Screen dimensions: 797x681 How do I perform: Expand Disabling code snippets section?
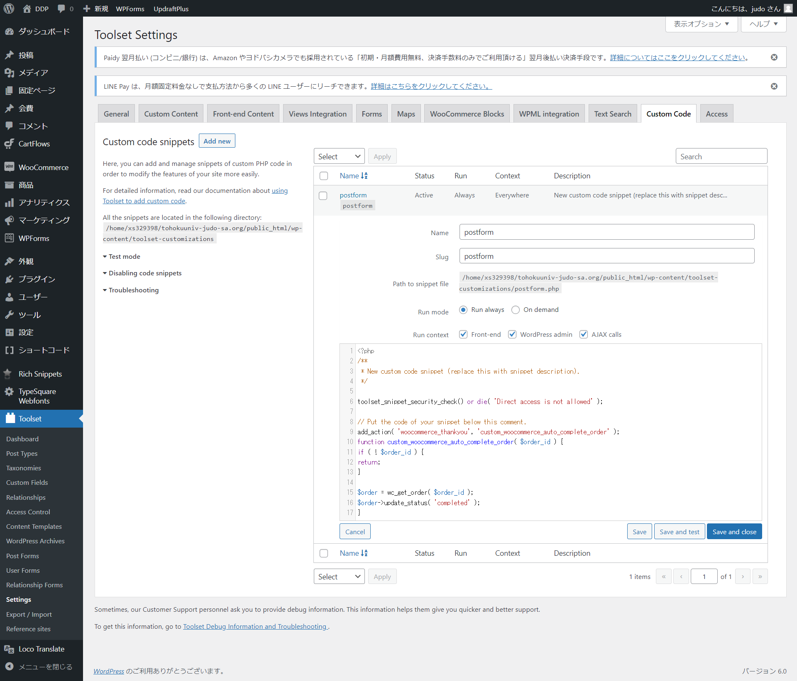click(x=142, y=273)
